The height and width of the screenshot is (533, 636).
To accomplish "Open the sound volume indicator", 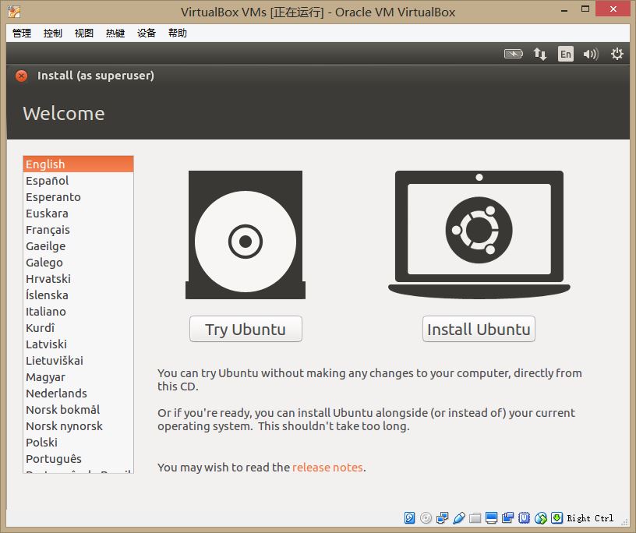I will [591, 54].
